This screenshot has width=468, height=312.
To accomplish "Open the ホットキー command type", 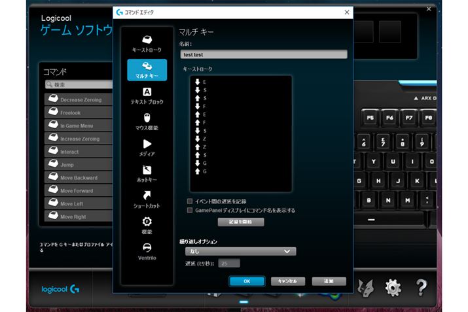I will [147, 170].
